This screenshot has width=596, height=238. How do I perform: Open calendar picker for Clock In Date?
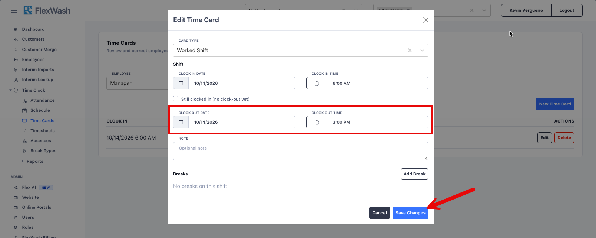(x=181, y=83)
